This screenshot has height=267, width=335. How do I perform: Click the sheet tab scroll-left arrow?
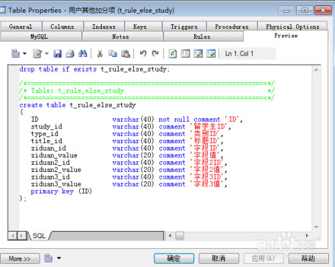[13, 236]
